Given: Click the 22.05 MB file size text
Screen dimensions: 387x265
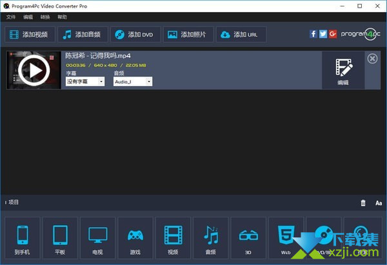Looking at the screenshot, I should 135,65.
